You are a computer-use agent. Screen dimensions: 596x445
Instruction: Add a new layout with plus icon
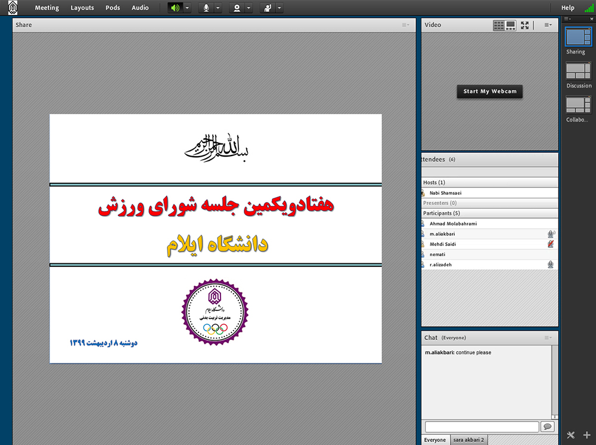point(586,435)
